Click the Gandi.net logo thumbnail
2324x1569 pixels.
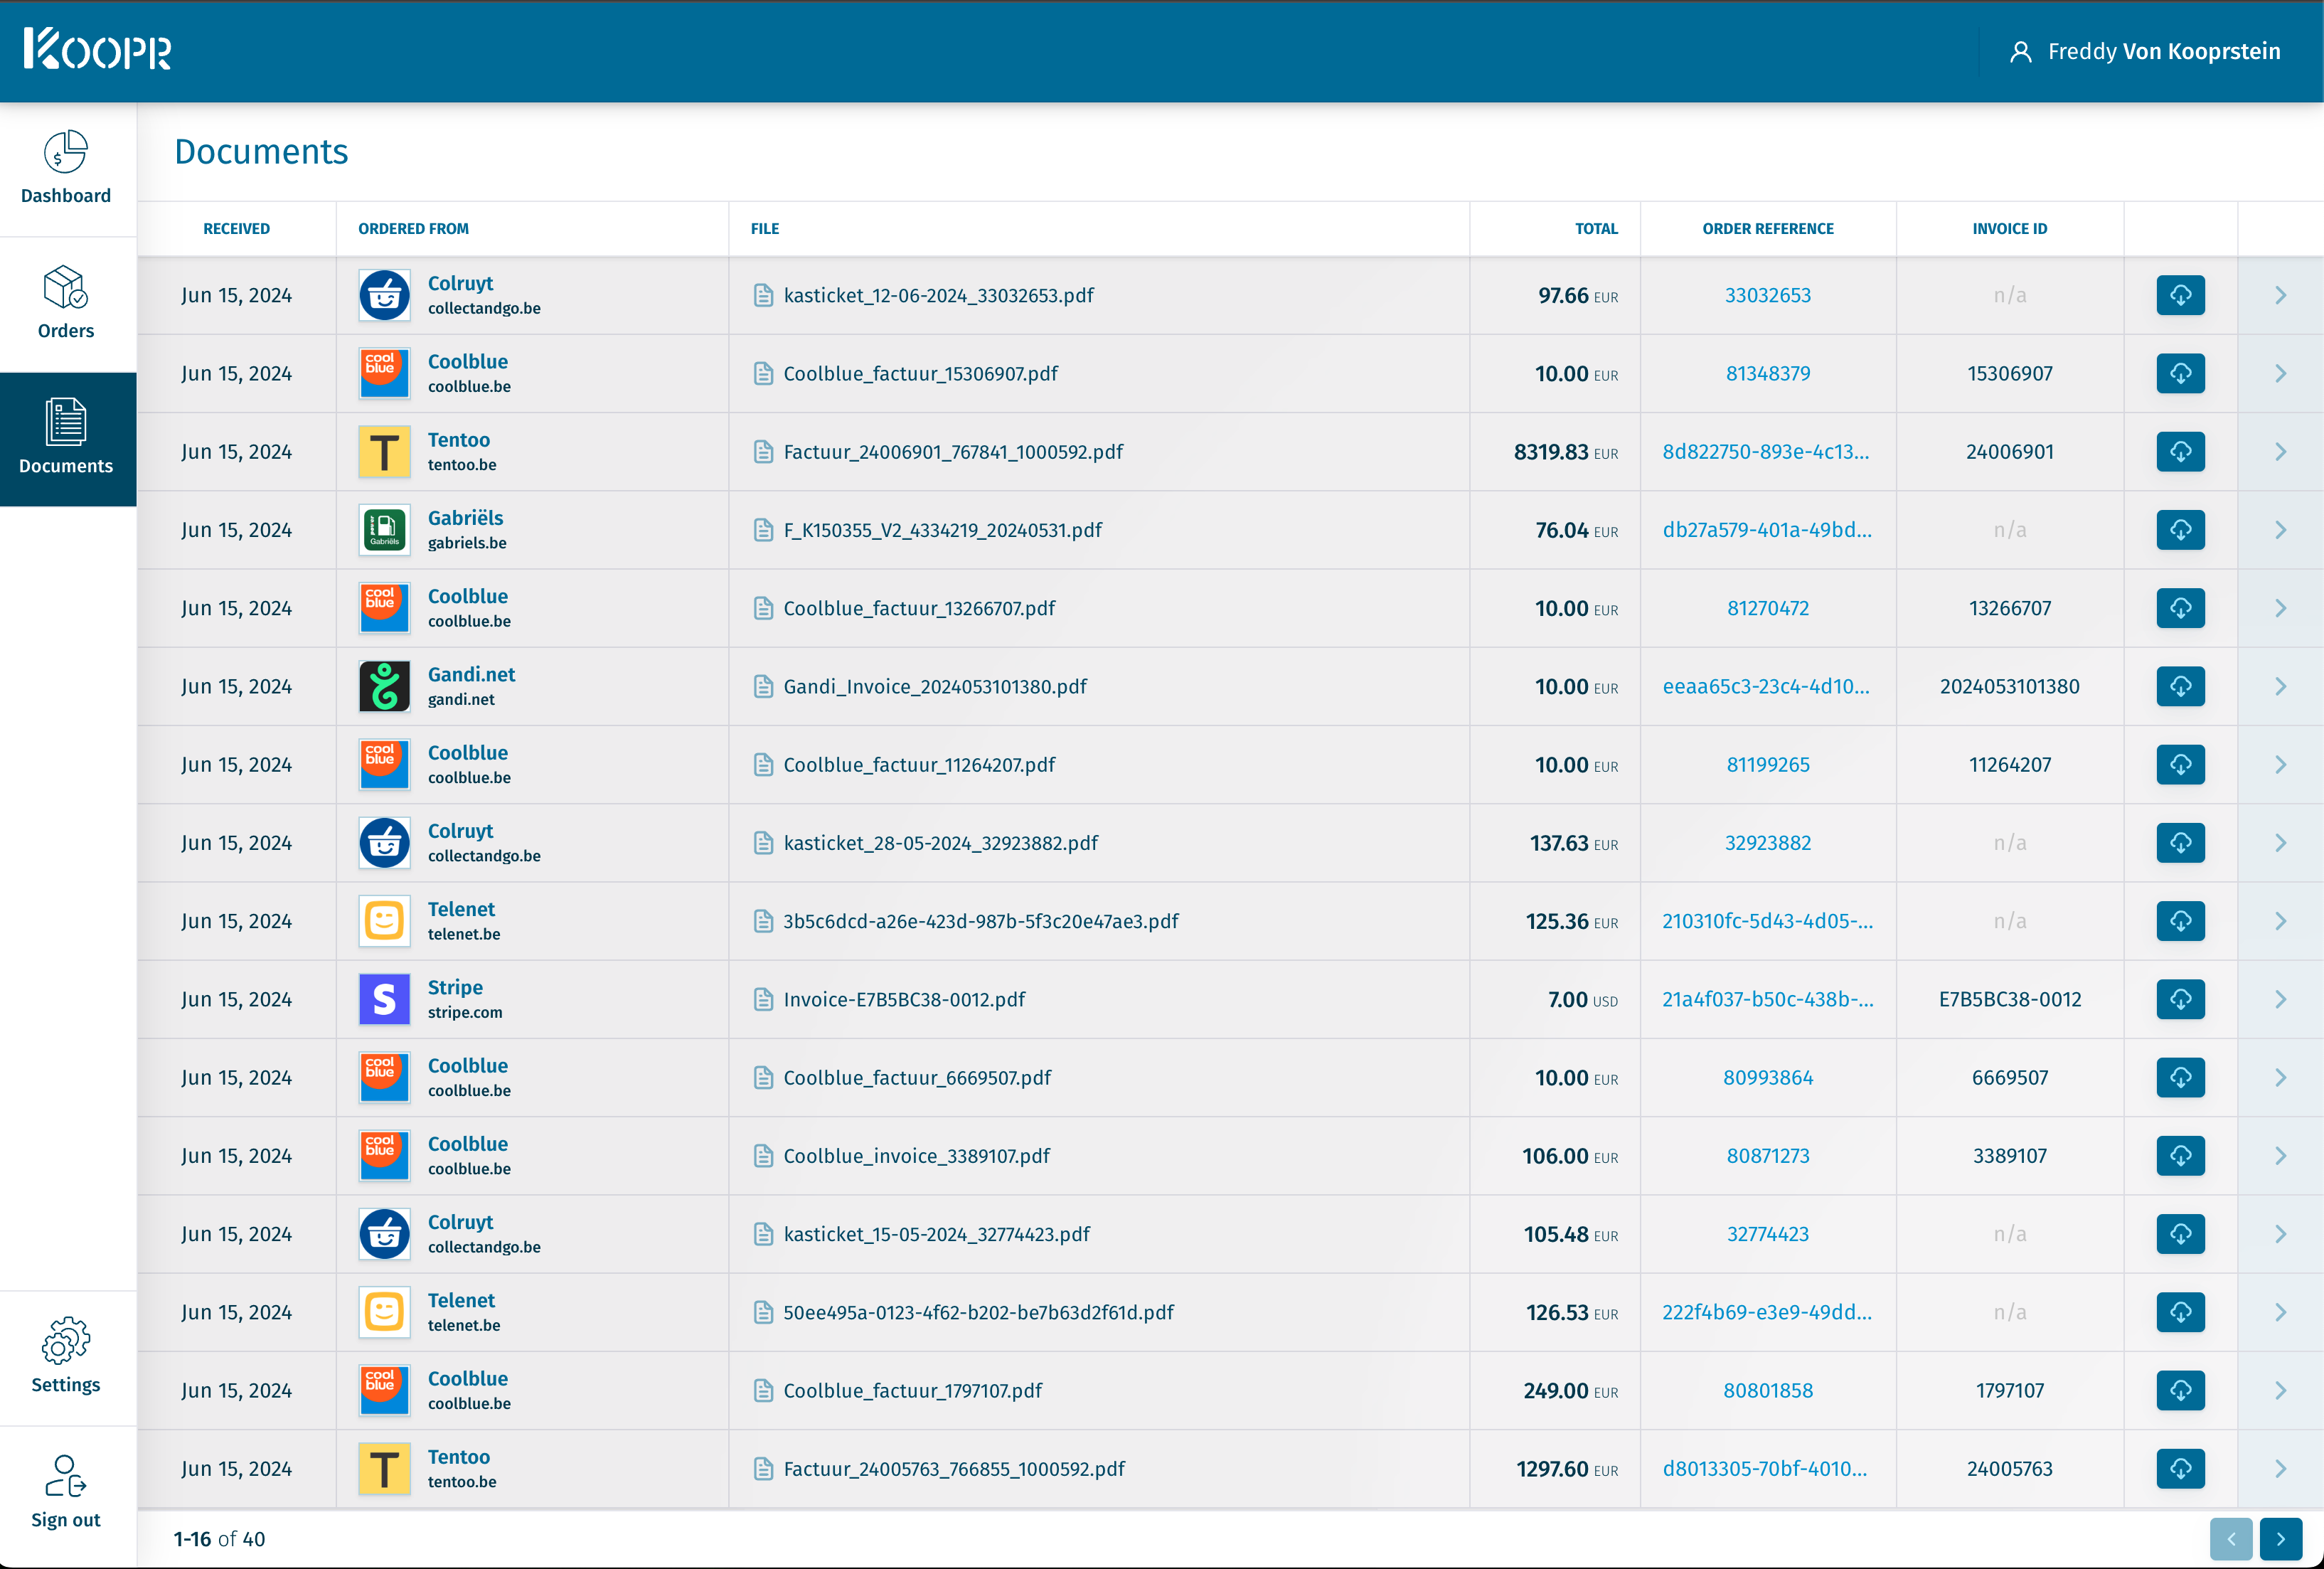(x=384, y=686)
